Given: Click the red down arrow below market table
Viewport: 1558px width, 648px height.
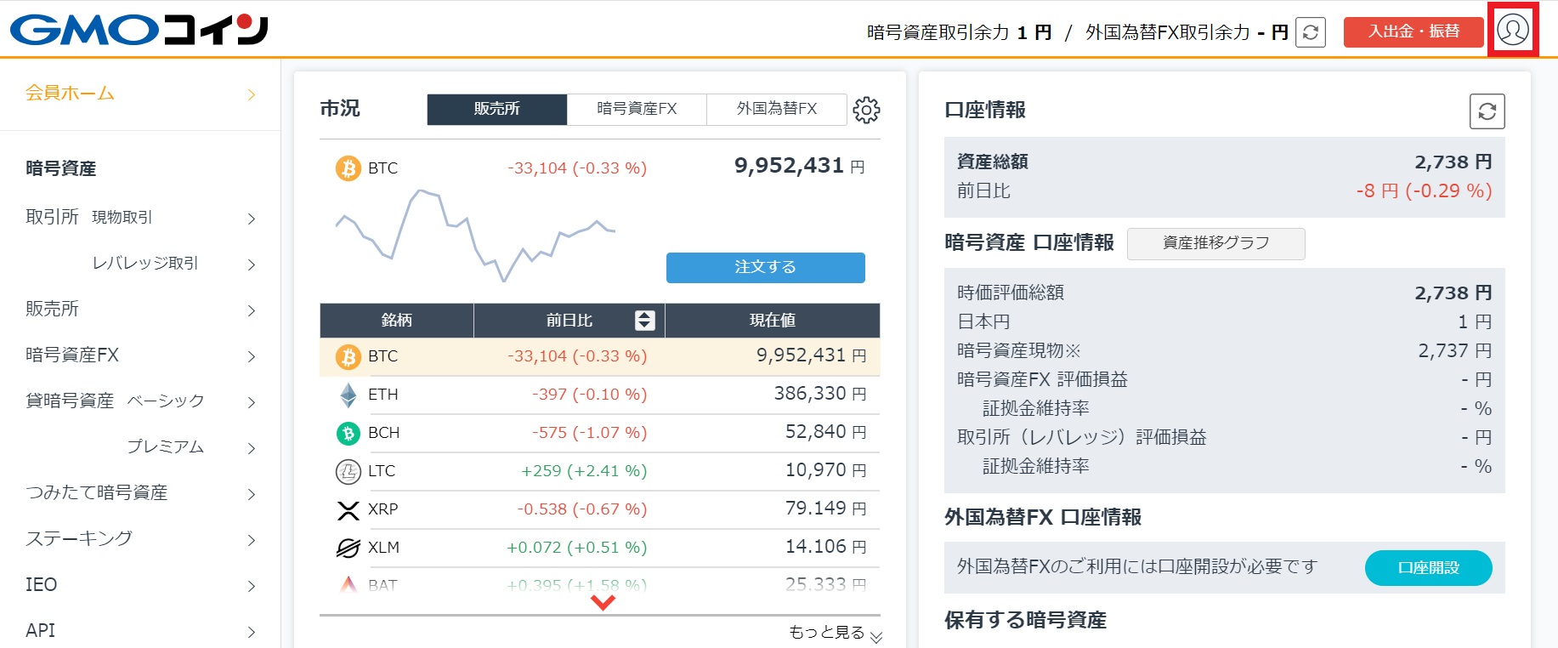Looking at the screenshot, I should click(603, 602).
